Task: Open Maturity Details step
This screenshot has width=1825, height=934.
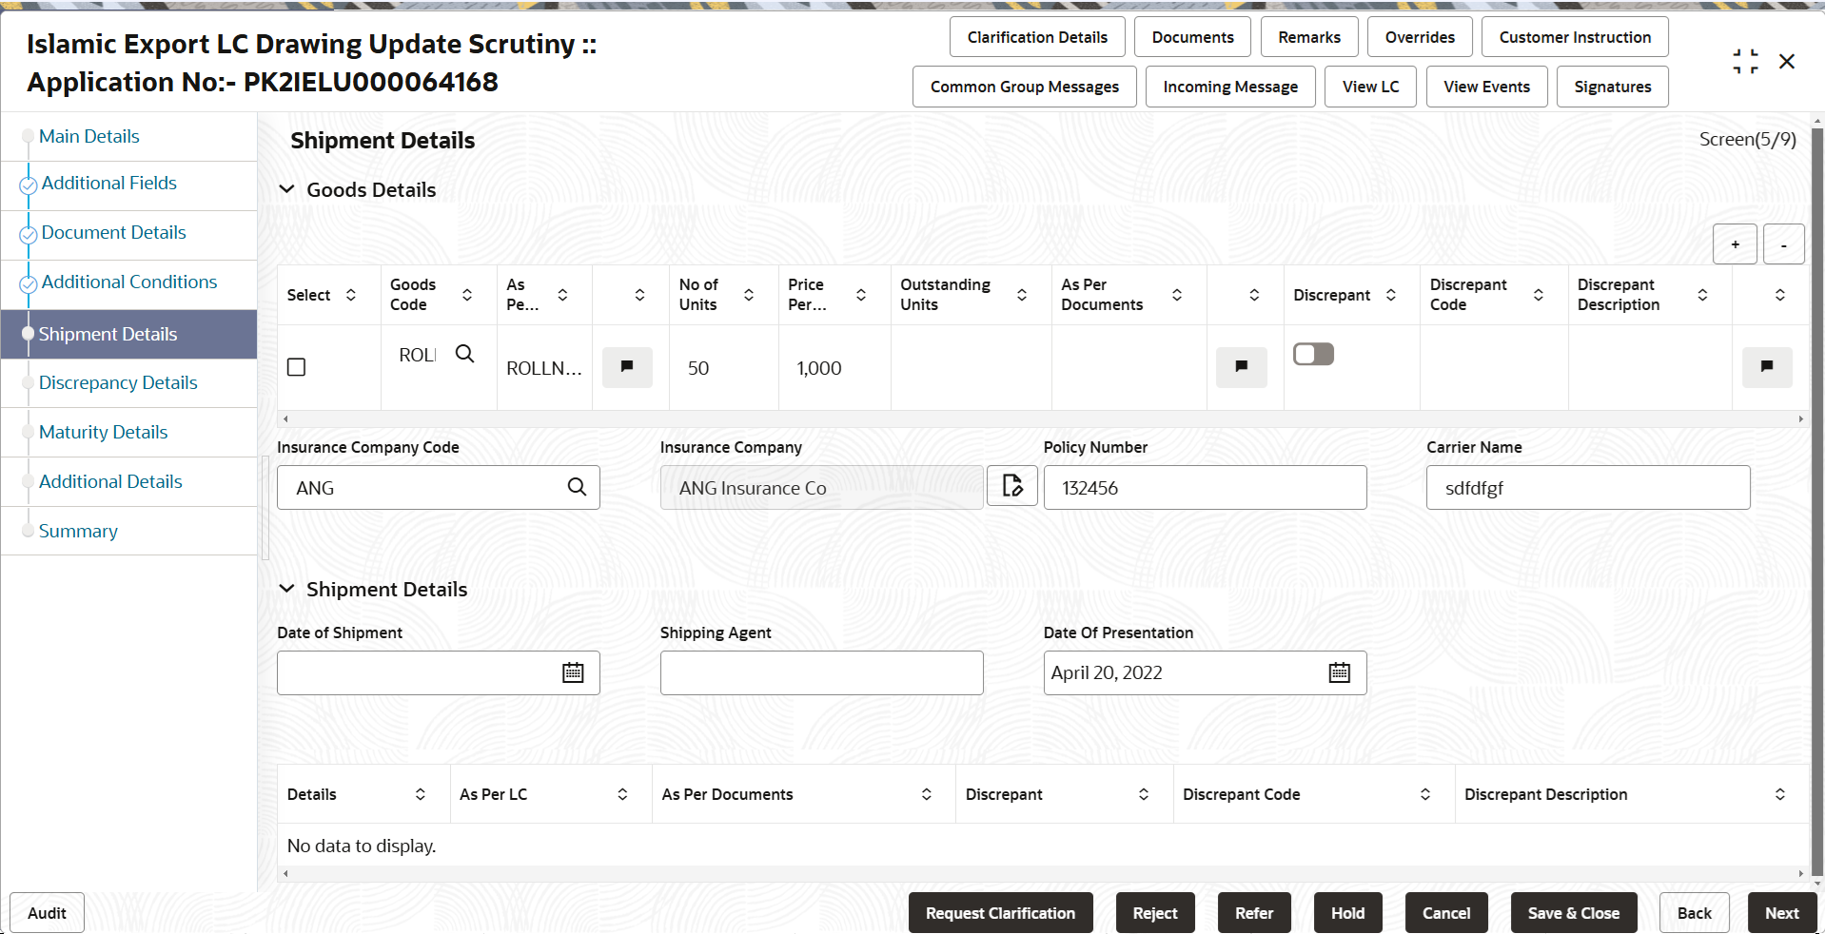Action: tap(104, 432)
